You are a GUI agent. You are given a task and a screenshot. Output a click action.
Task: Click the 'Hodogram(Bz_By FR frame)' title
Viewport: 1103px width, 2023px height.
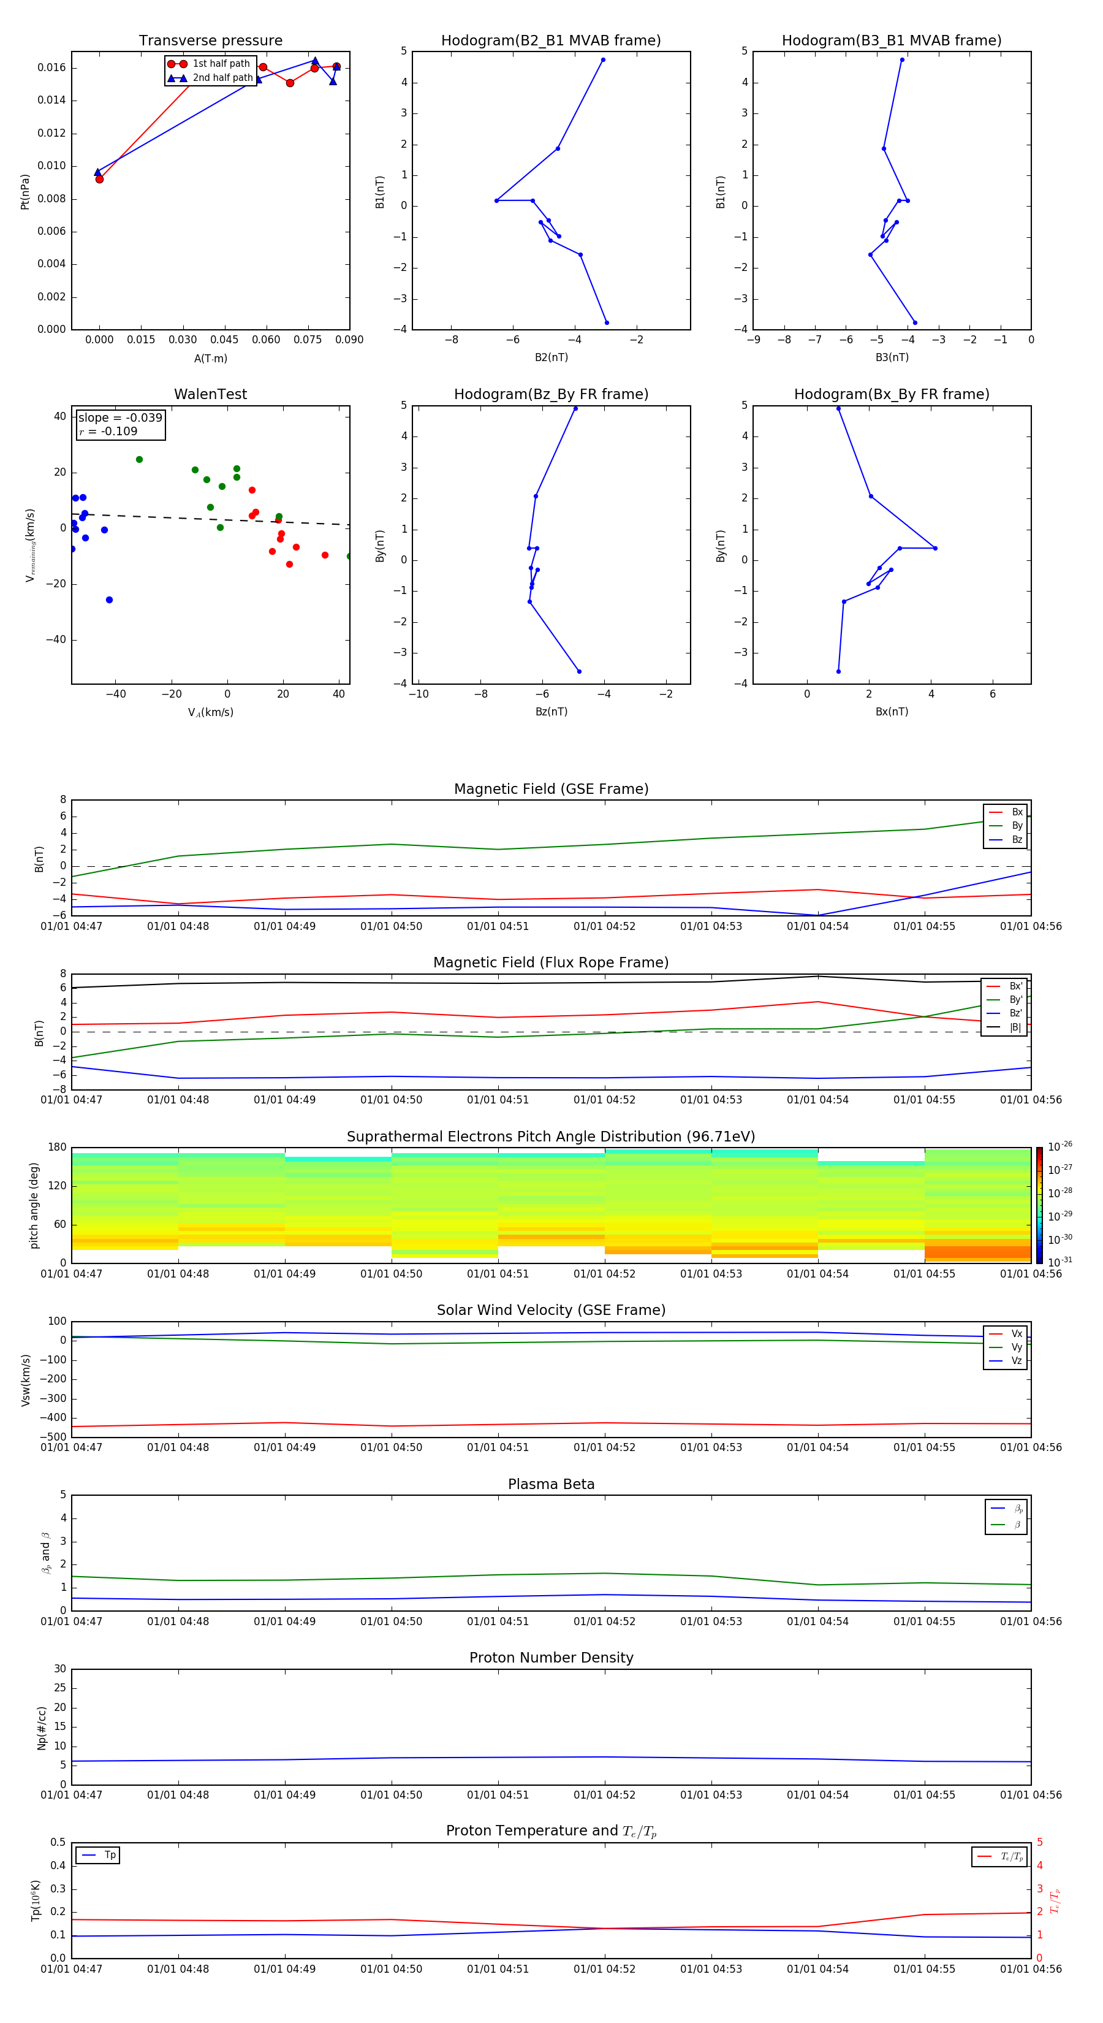pyautogui.click(x=551, y=394)
